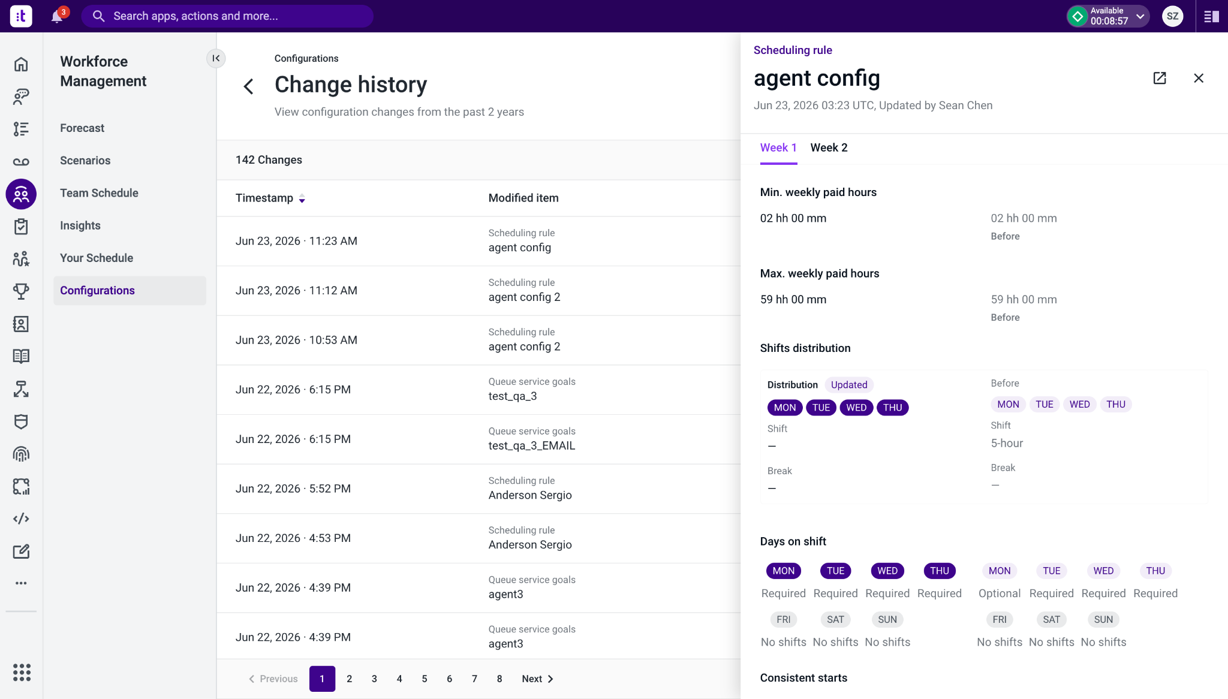Screen dimensions: 1228x699
Task: Open the Anderson Sergio 5:52 PM change row
Action: coord(478,489)
